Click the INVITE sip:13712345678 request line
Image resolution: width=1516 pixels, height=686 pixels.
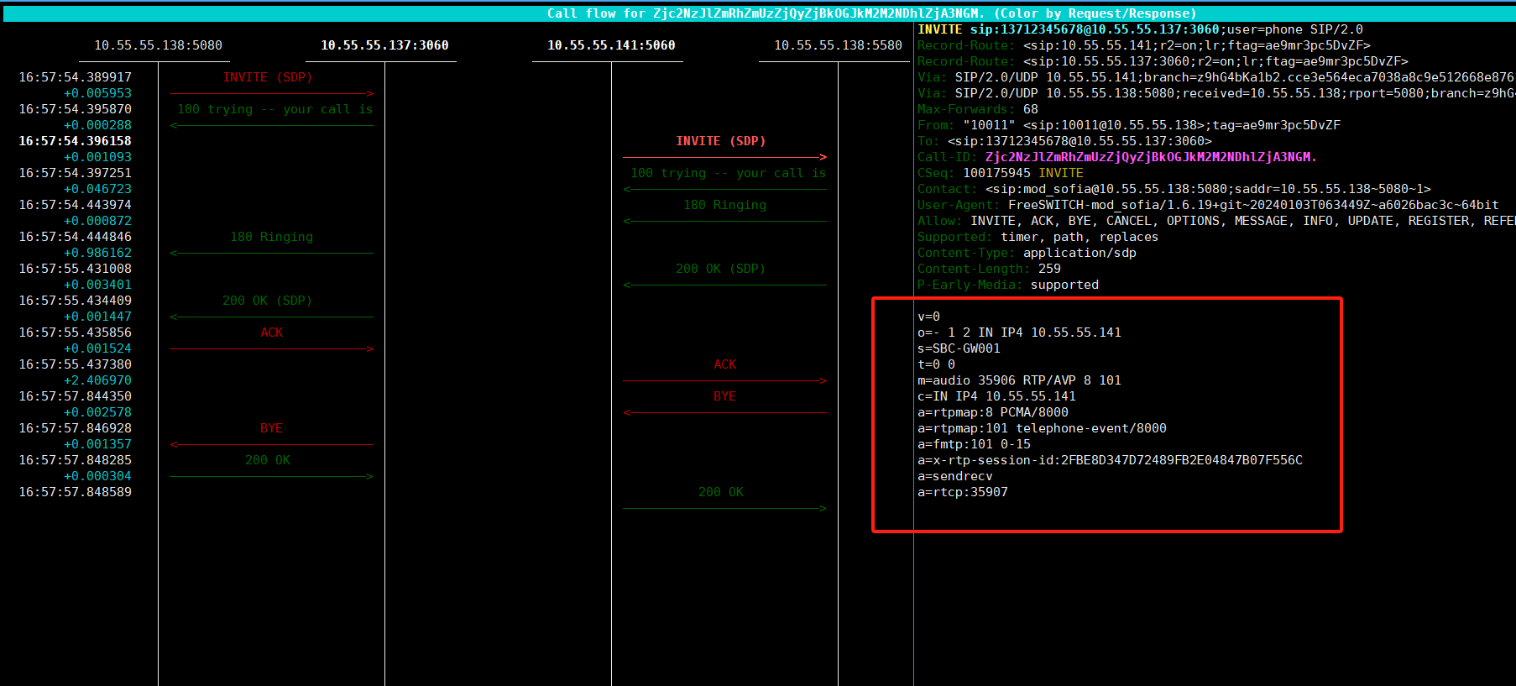[x=1140, y=29]
